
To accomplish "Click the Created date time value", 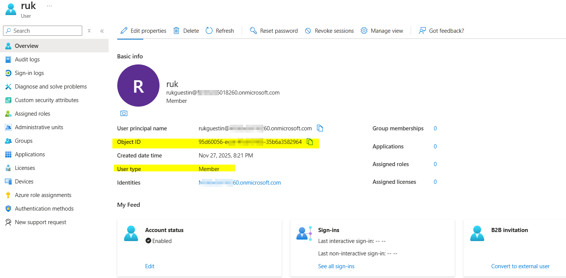I will 226,155.
